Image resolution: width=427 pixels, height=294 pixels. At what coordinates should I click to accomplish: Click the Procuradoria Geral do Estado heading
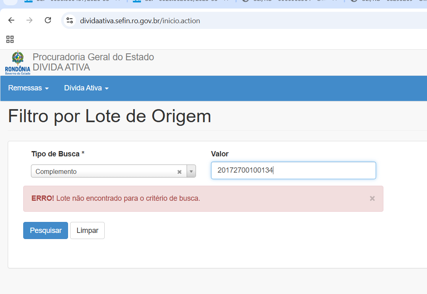click(93, 57)
